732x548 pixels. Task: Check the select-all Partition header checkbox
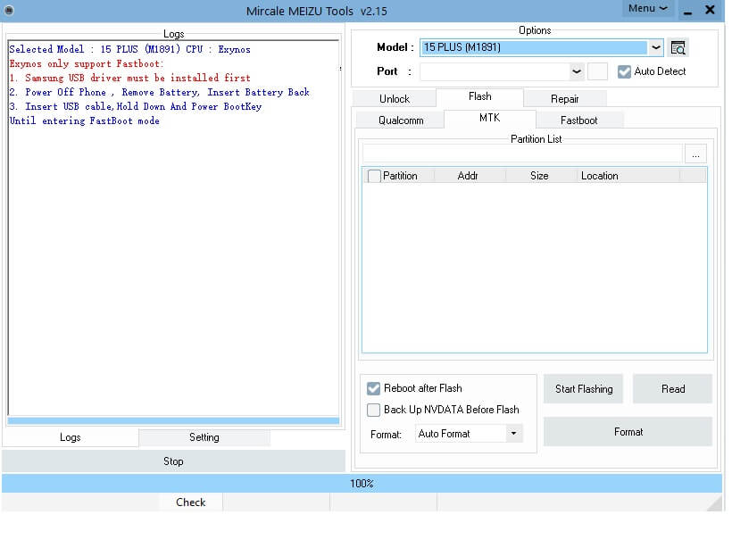click(x=374, y=176)
